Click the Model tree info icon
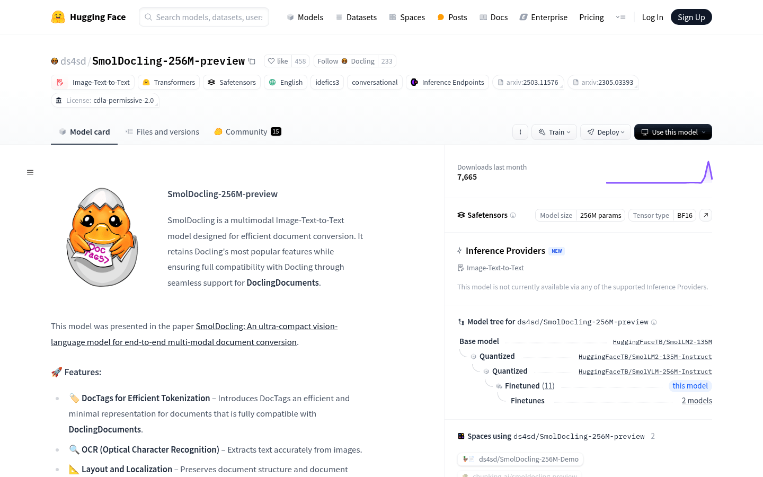Viewport: 763px width, 477px height. coord(654,322)
